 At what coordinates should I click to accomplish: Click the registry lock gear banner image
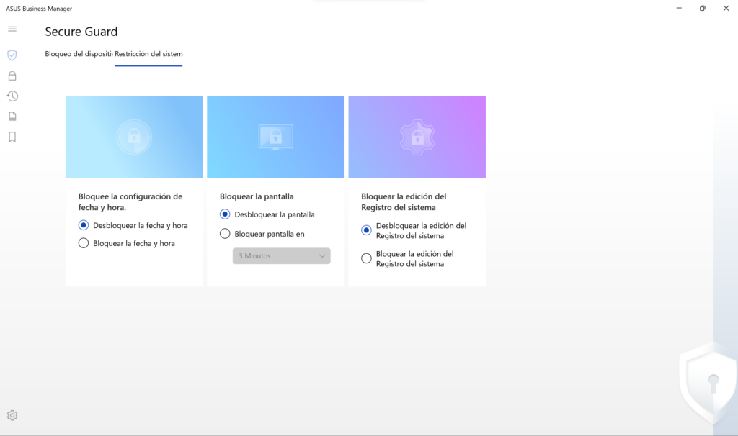click(417, 137)
